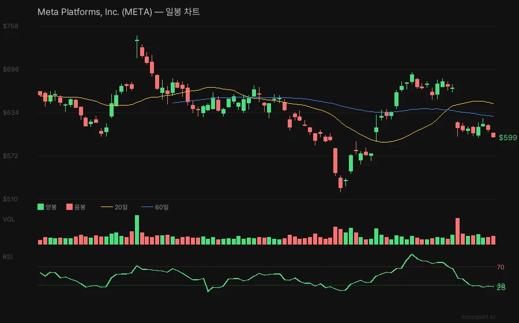Select the tallest red volume bar
The image size is (519, 323).
[x=457, y=231]
